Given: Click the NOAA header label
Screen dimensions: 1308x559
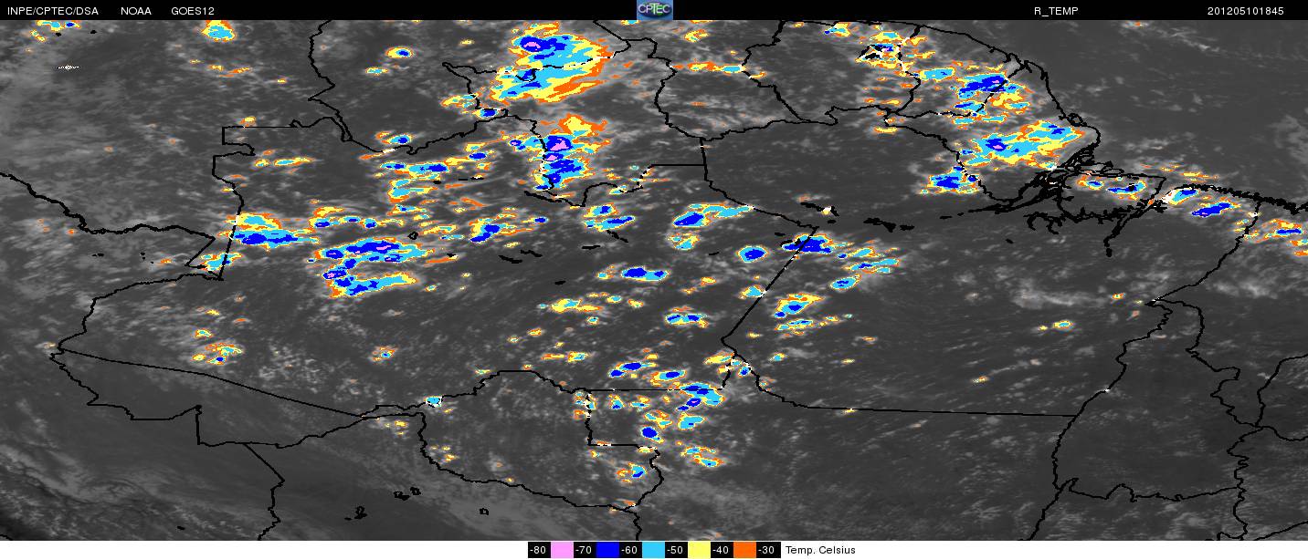Looking at the screenshot, I should [136, 11].
